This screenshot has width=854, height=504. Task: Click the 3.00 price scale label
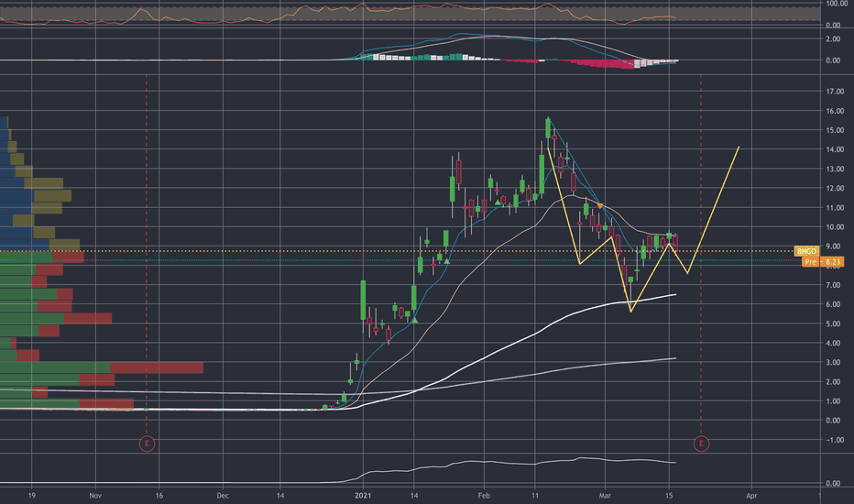click(x=835, y=362)
